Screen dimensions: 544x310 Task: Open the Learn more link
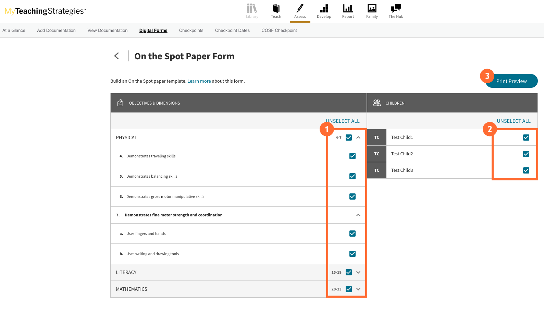click(x=199, y=81)
